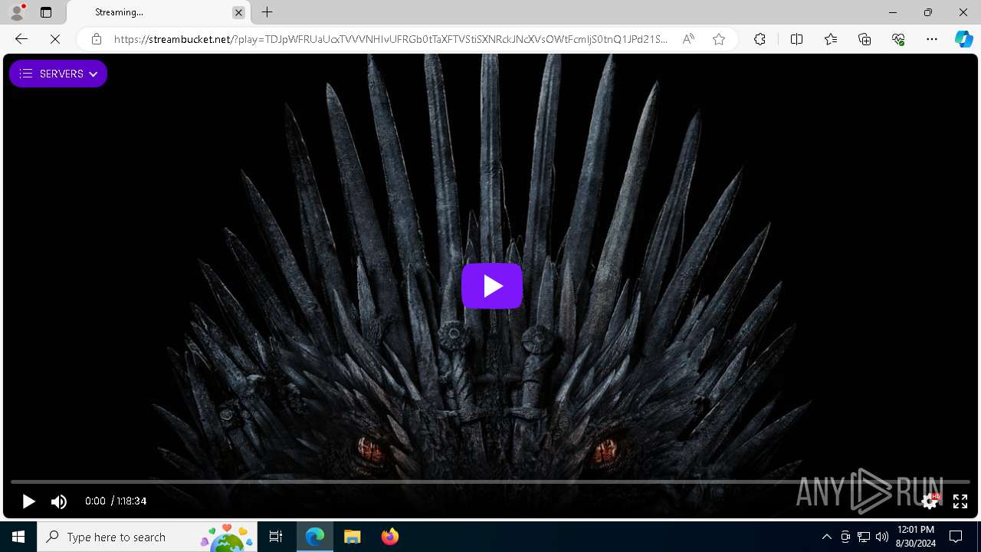
Task: View site information lock icon
Action: [97, 39]
